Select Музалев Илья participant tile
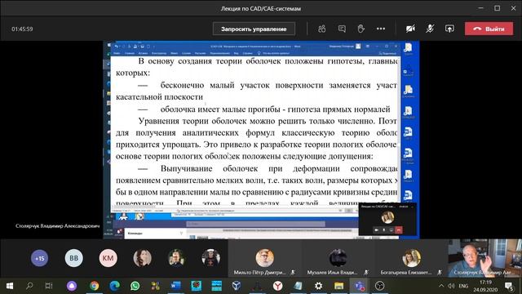This screenshot has width=522, height=294. click(x=338, y=258)
